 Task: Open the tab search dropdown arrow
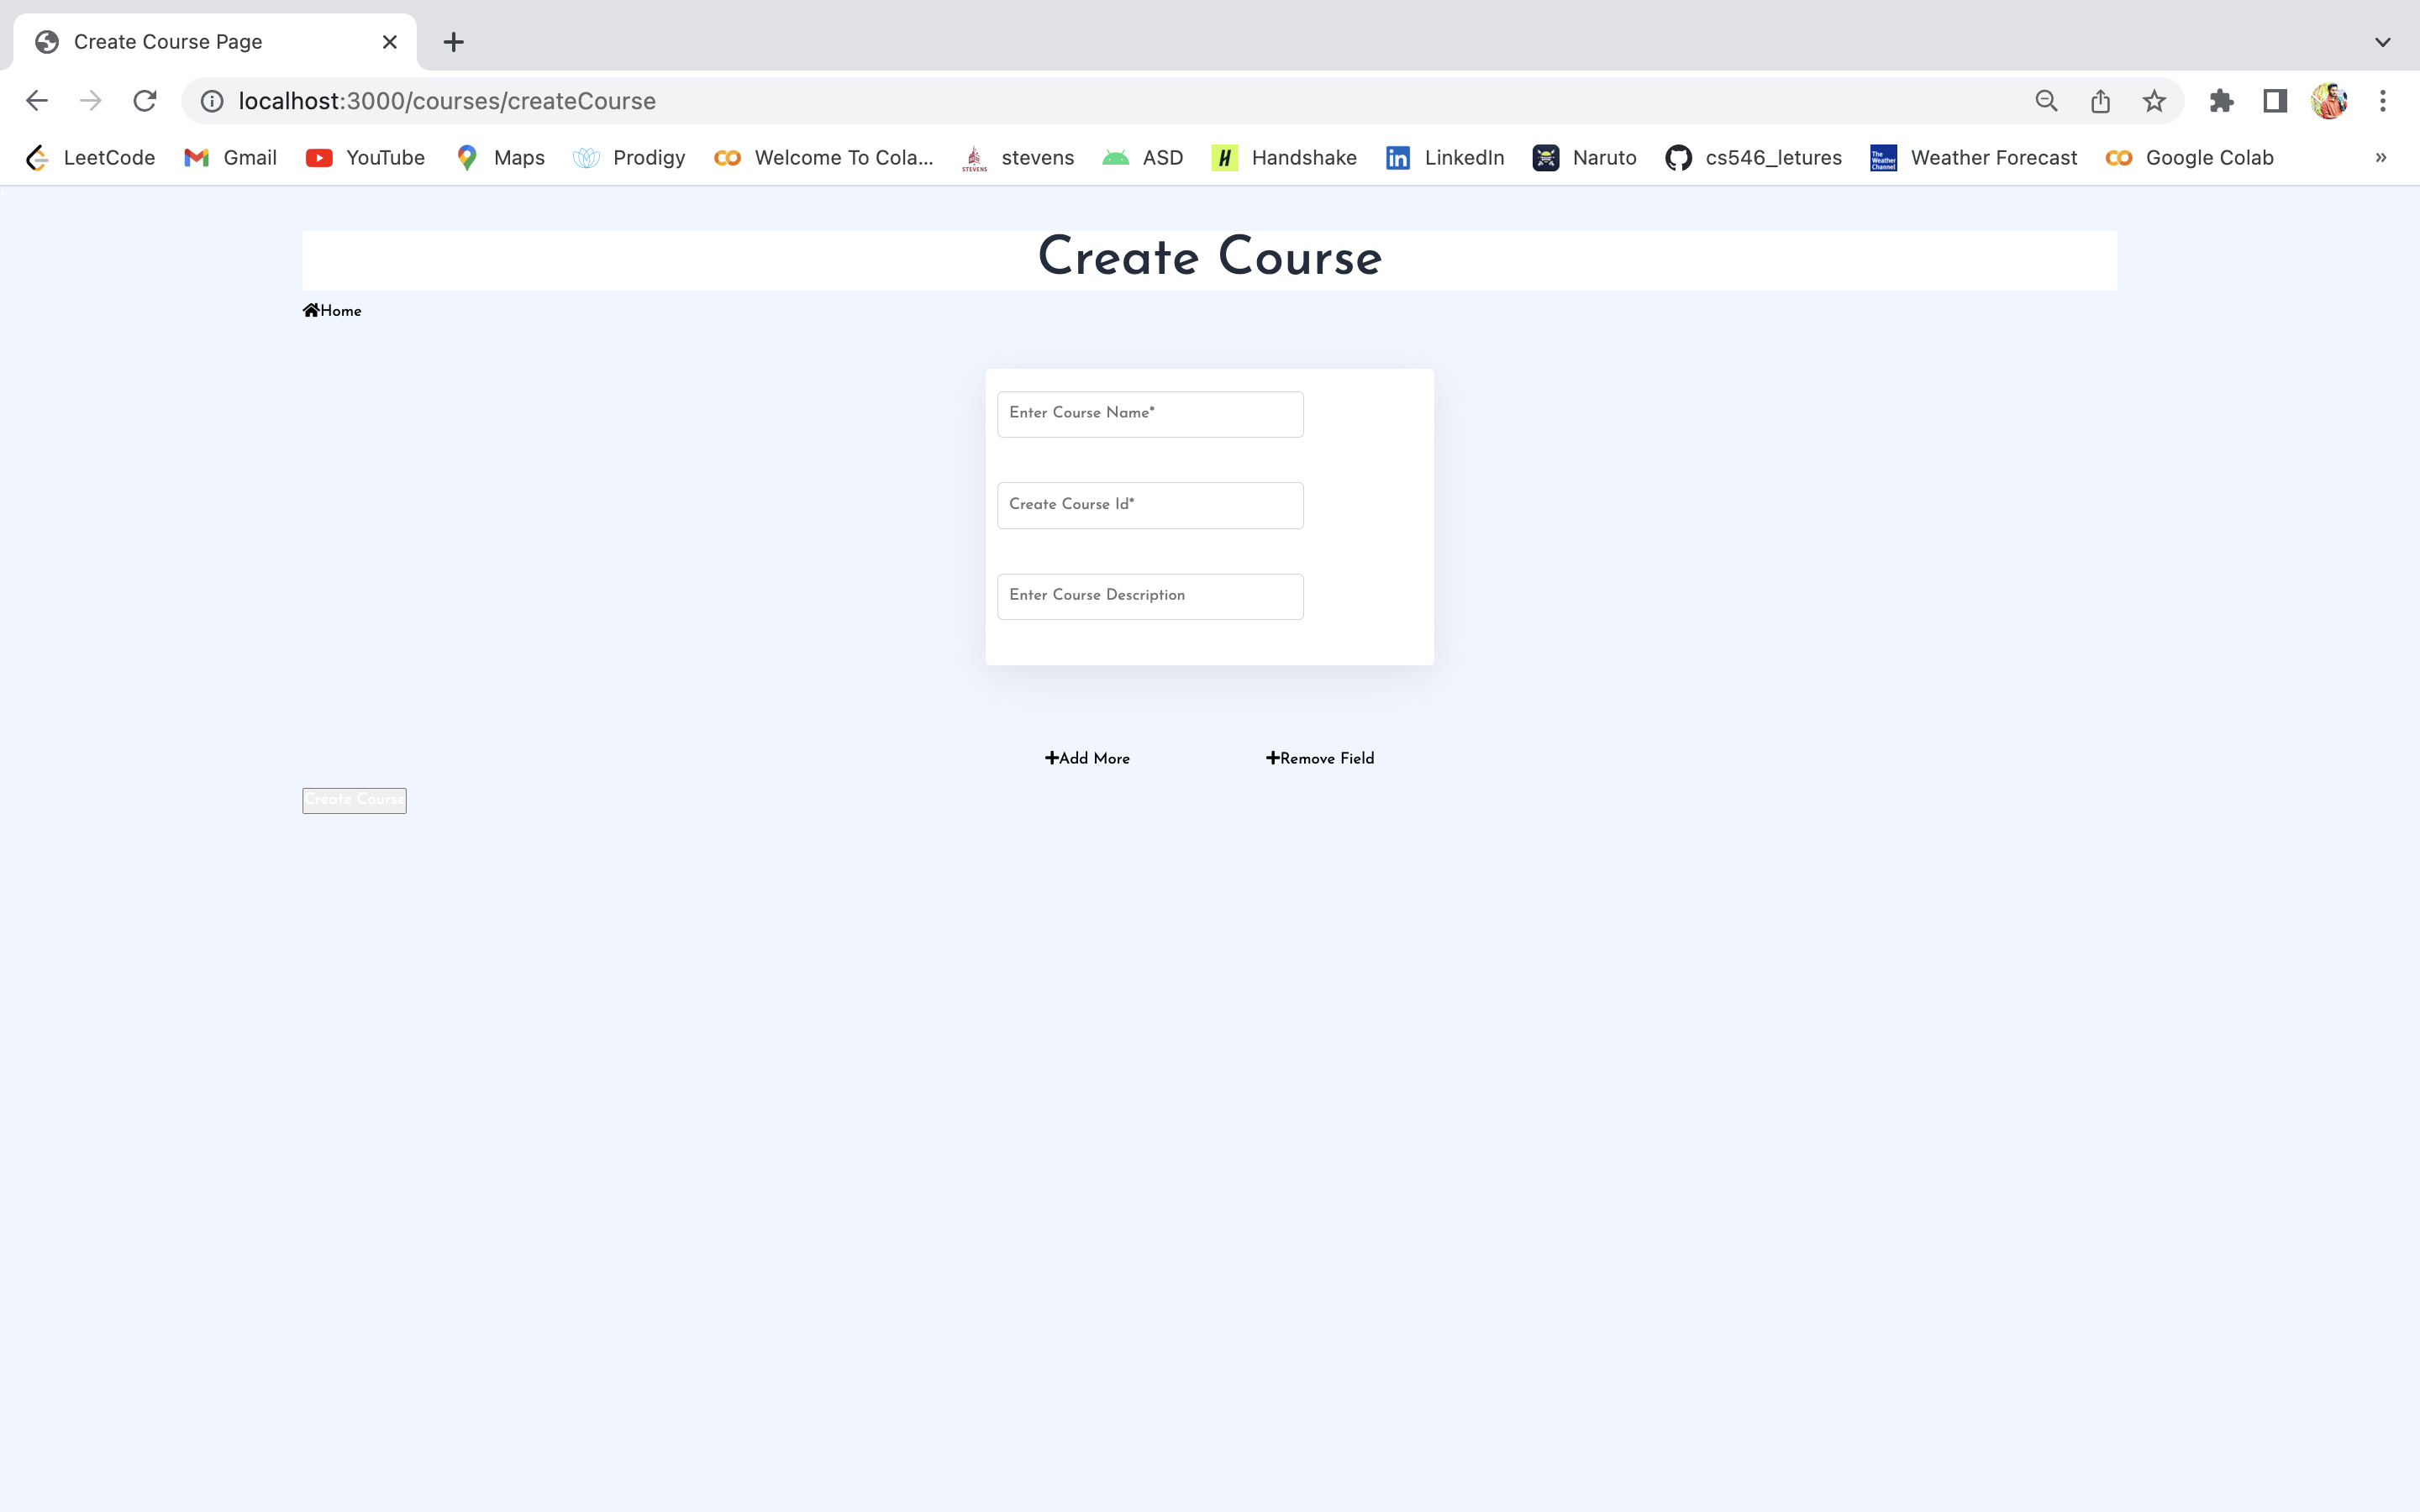click(2382, 41)
